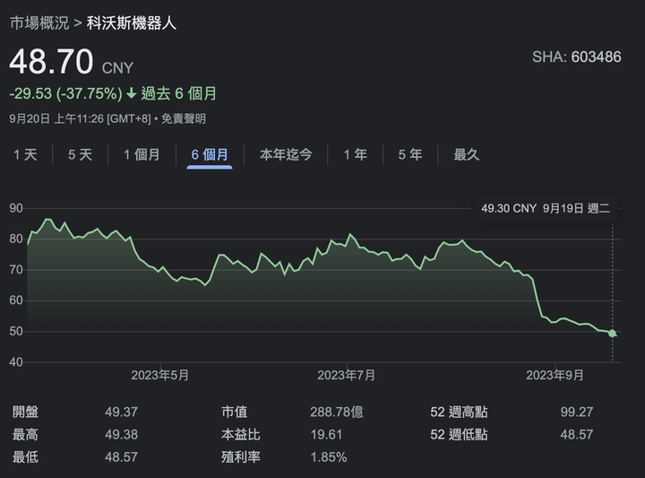Click the 52 週低點 label
The image size is (645, 478).
459,434
